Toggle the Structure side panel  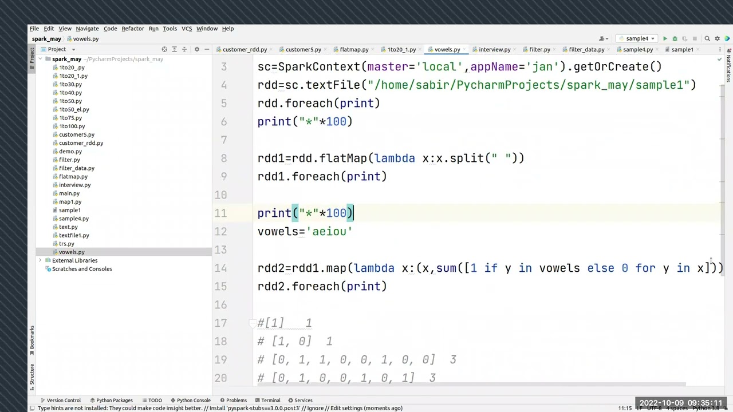point(32,376)
